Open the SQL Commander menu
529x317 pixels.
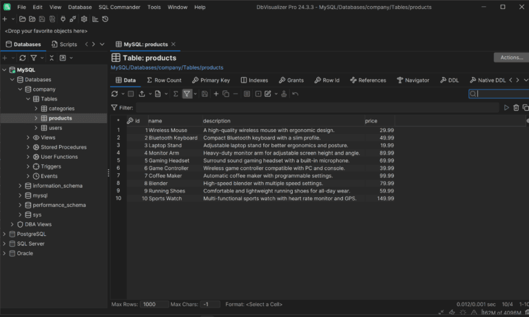click(119, 7)
